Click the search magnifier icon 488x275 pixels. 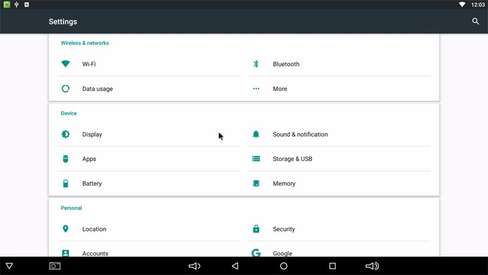475,21
